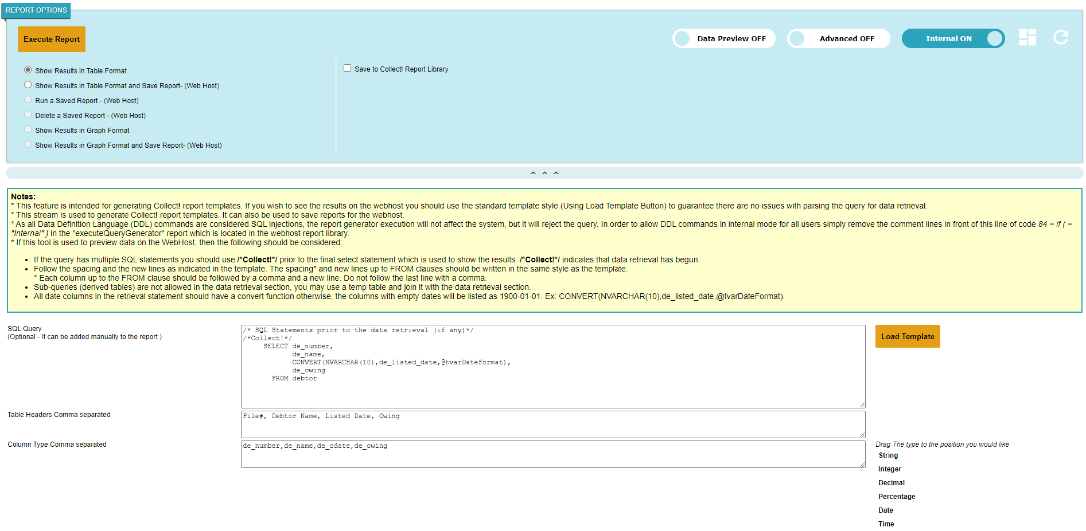Click the refresh arrow icon
The height and width of the screenshot is (531, 1086).
(1061, 38)
